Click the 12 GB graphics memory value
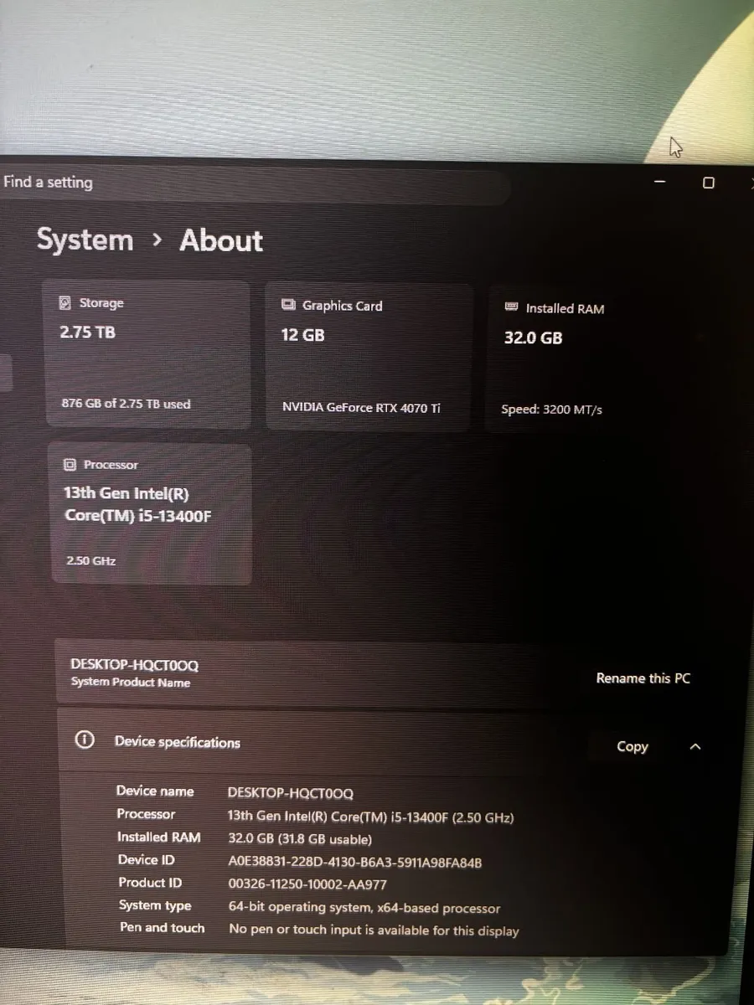 [302, 335]
